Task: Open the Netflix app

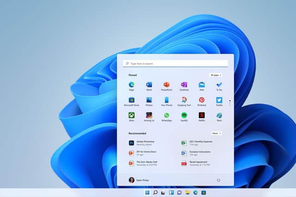Action: tap(202, 117)
